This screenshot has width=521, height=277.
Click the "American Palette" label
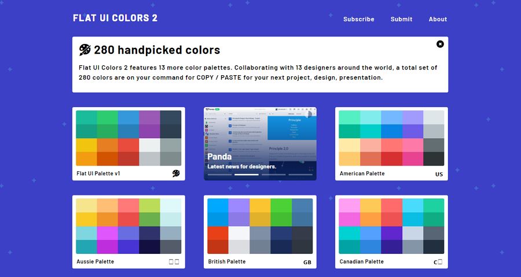pyautogui.click(x=362, y=173)
